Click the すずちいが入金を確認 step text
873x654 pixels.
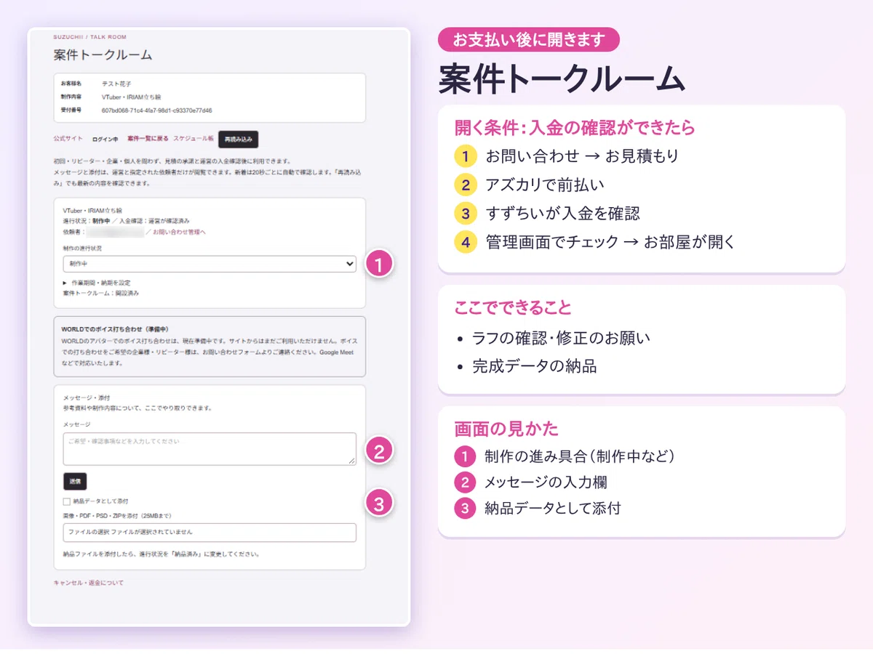(x=562, y=213)
